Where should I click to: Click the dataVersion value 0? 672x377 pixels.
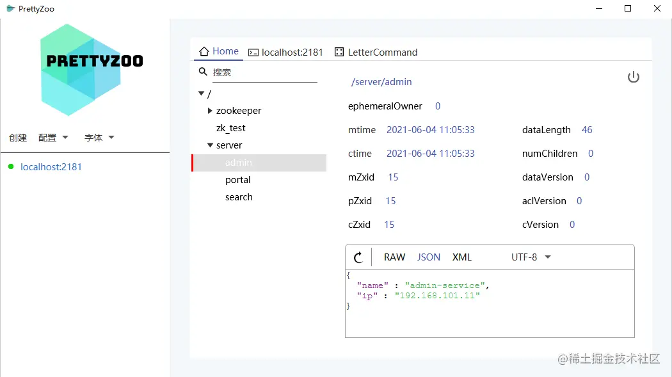tap(587, 177)
